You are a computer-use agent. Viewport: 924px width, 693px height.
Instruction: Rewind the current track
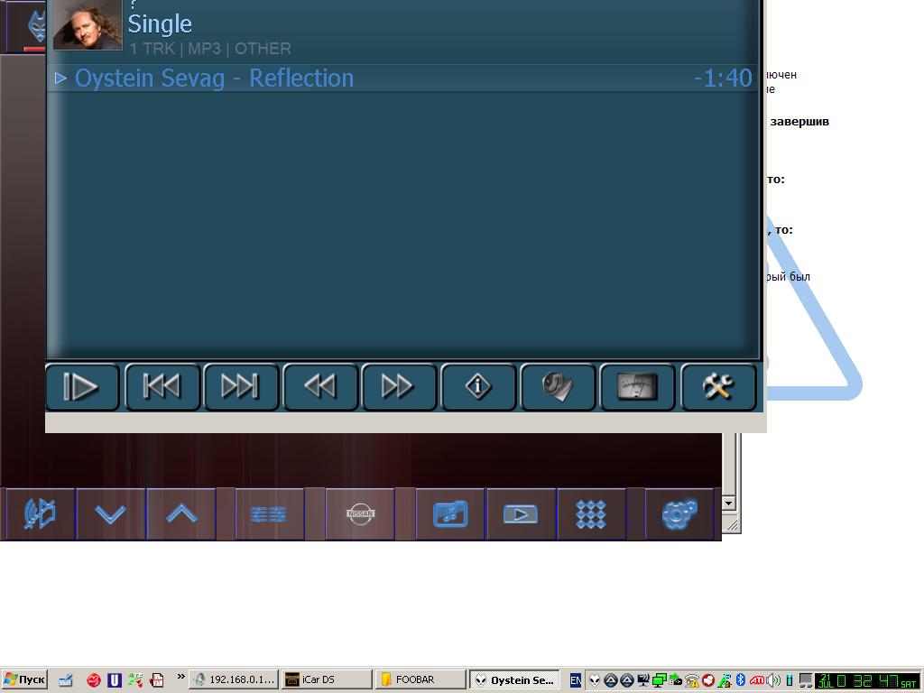pos(320,387)
